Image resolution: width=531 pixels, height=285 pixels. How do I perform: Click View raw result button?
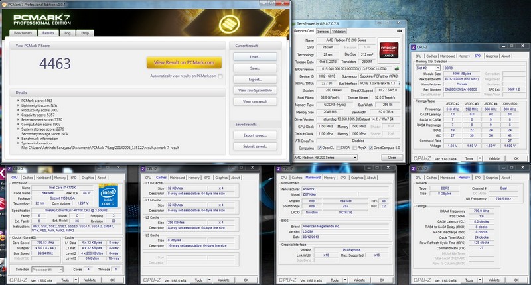click(256, 101)
